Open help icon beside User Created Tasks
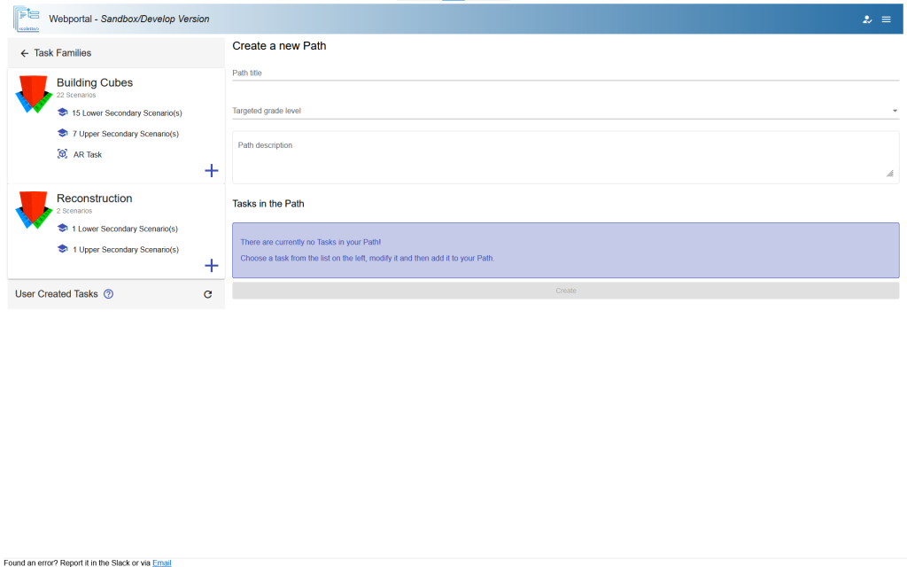Screen dimensions: 907x567 [x=108, y=294]
